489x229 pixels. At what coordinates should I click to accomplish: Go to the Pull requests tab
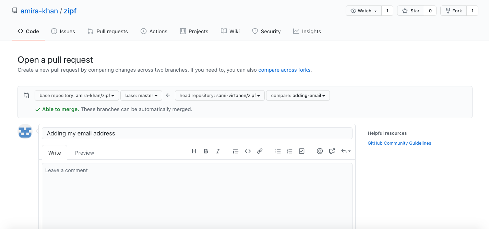[x=108, y=31]
